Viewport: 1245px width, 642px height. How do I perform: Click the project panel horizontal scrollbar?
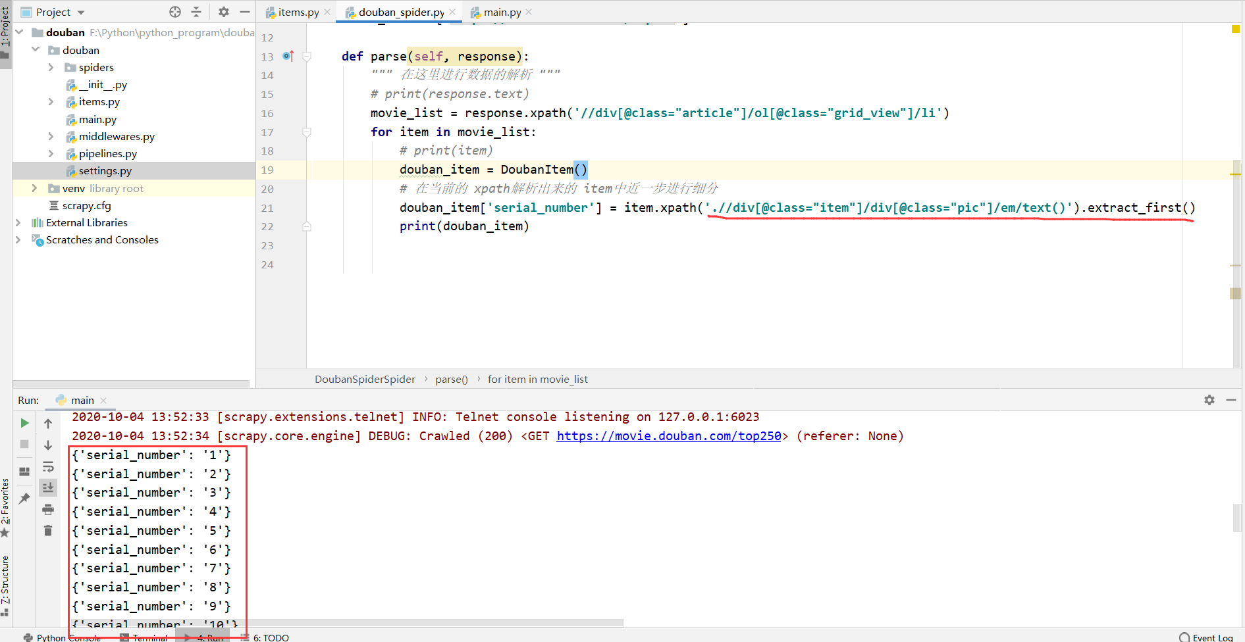click(131, 383)
